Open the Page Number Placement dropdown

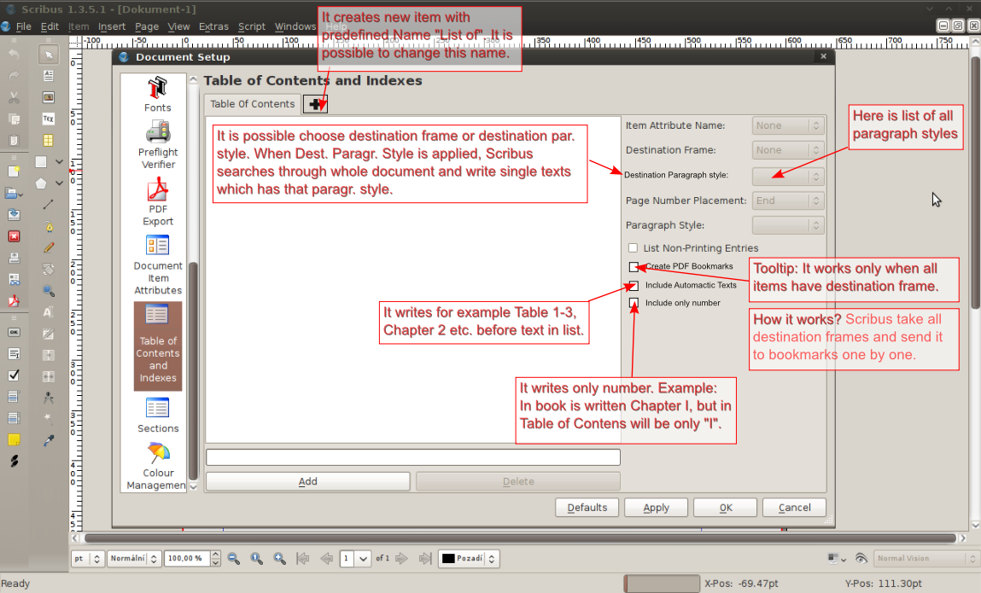coord(787,201)
